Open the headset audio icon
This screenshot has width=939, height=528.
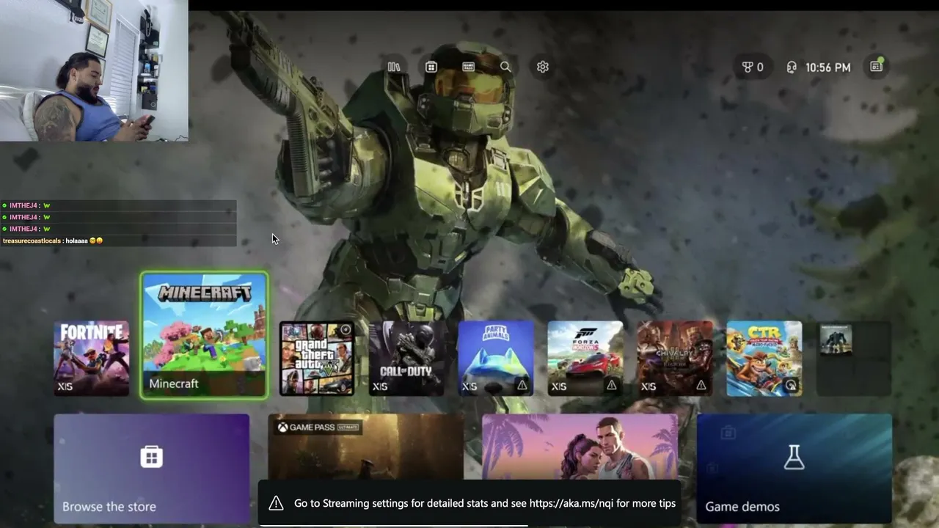pos(791,67)
